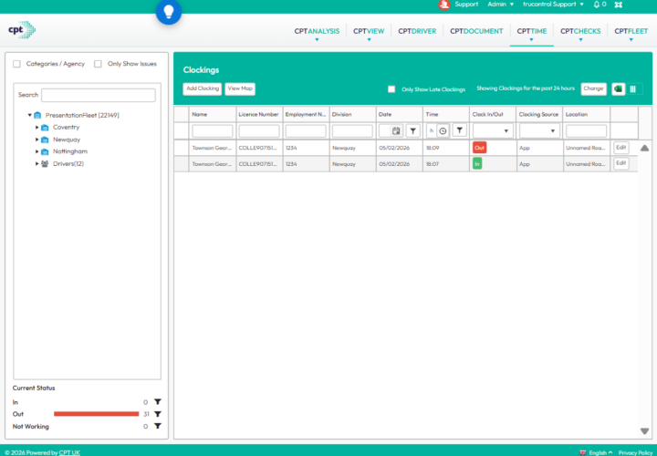Image resolution: width=657 pixels, height=456 pixels.
Task: Click the lightbulb tips icon
Action: 169,12
